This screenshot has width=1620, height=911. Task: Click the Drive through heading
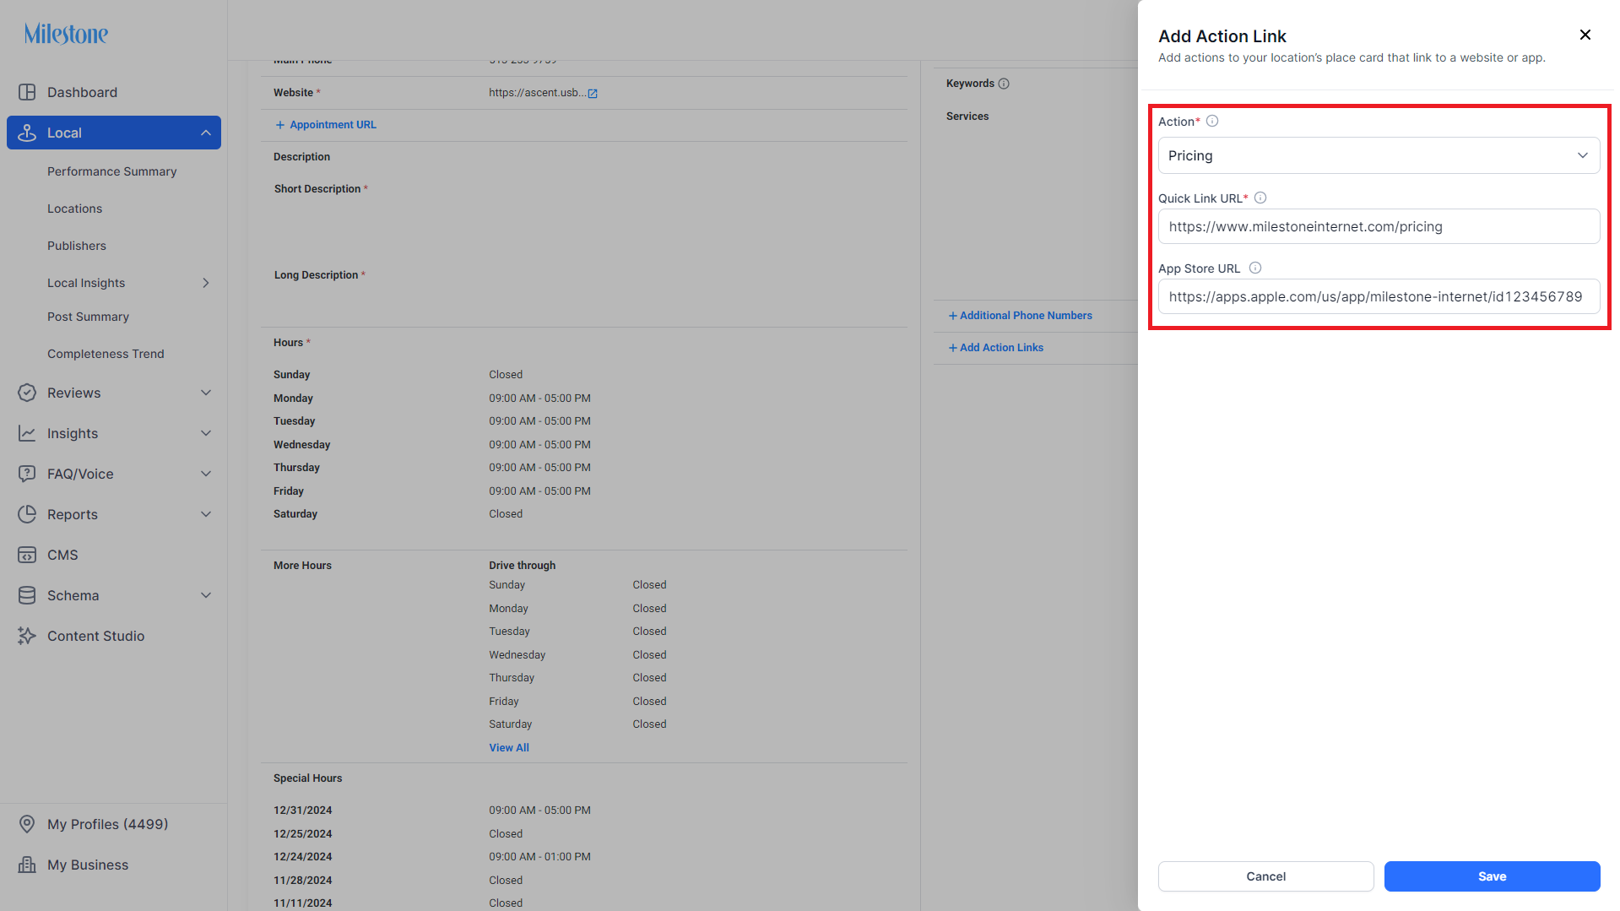pos(522,566)
